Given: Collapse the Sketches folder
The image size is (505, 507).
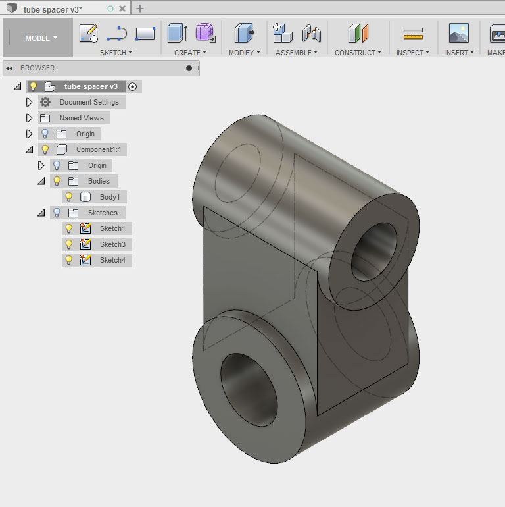Looking at the screenshot, I should point(41,213).
